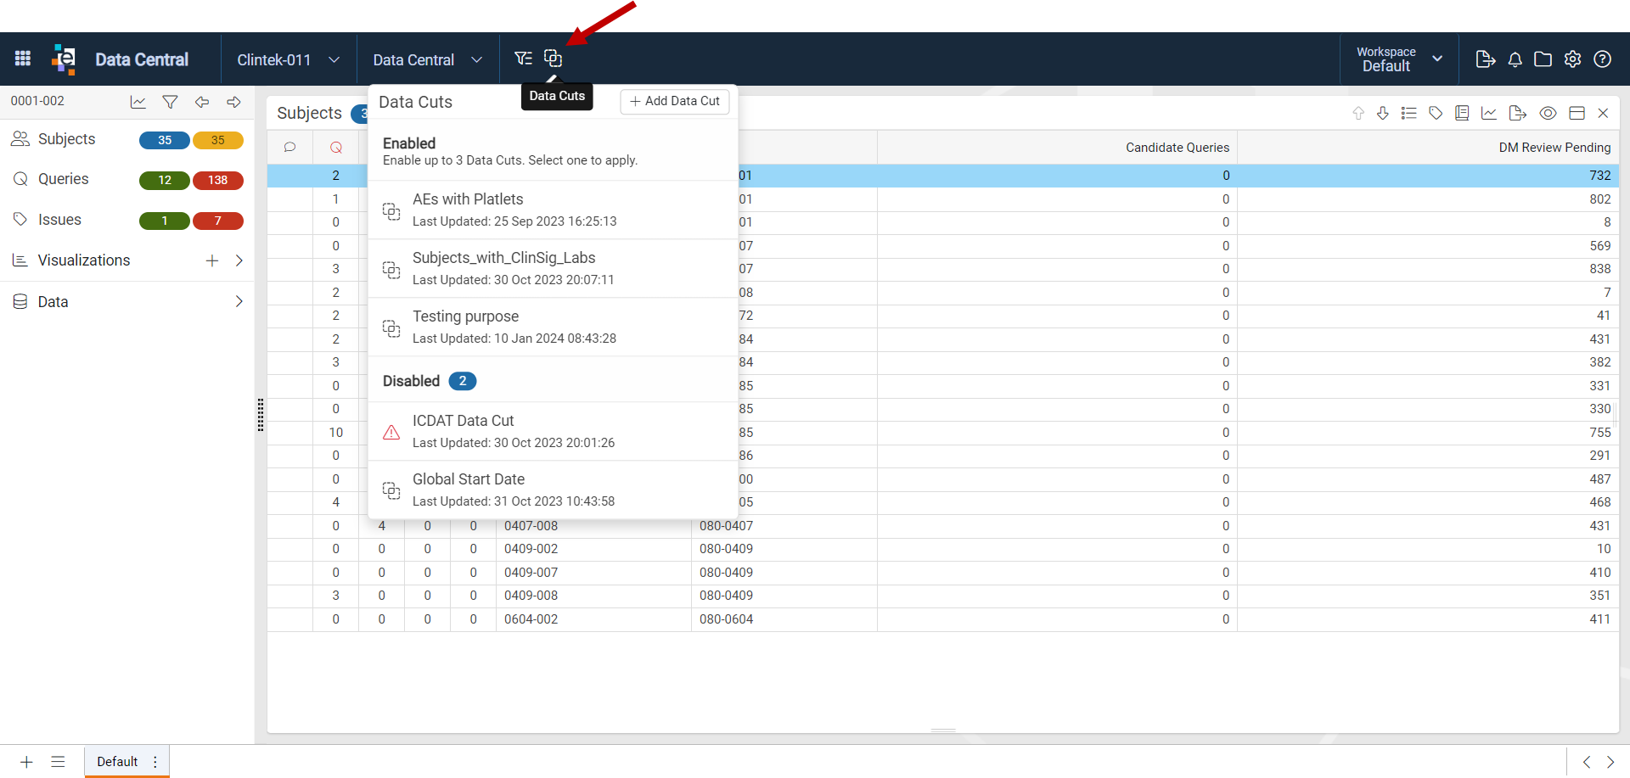Select Testing purpose data cut
This screenshot has height=778, width=1630.
[553, 327]
